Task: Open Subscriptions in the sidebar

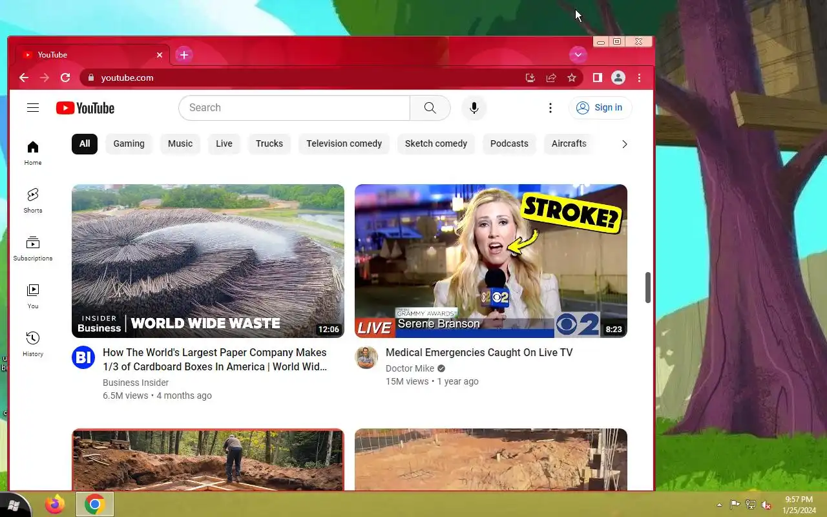Action: (x=33, y=249)
